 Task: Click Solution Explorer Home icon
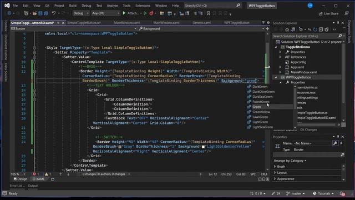(x=287, y=29)
